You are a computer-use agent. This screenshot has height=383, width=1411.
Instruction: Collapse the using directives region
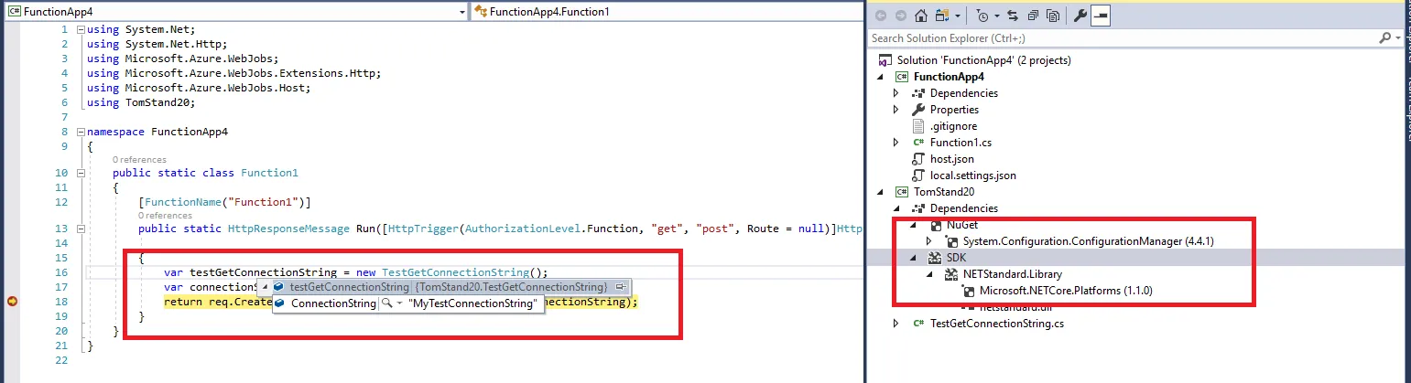pyautogui.click(x=81, y=29)
